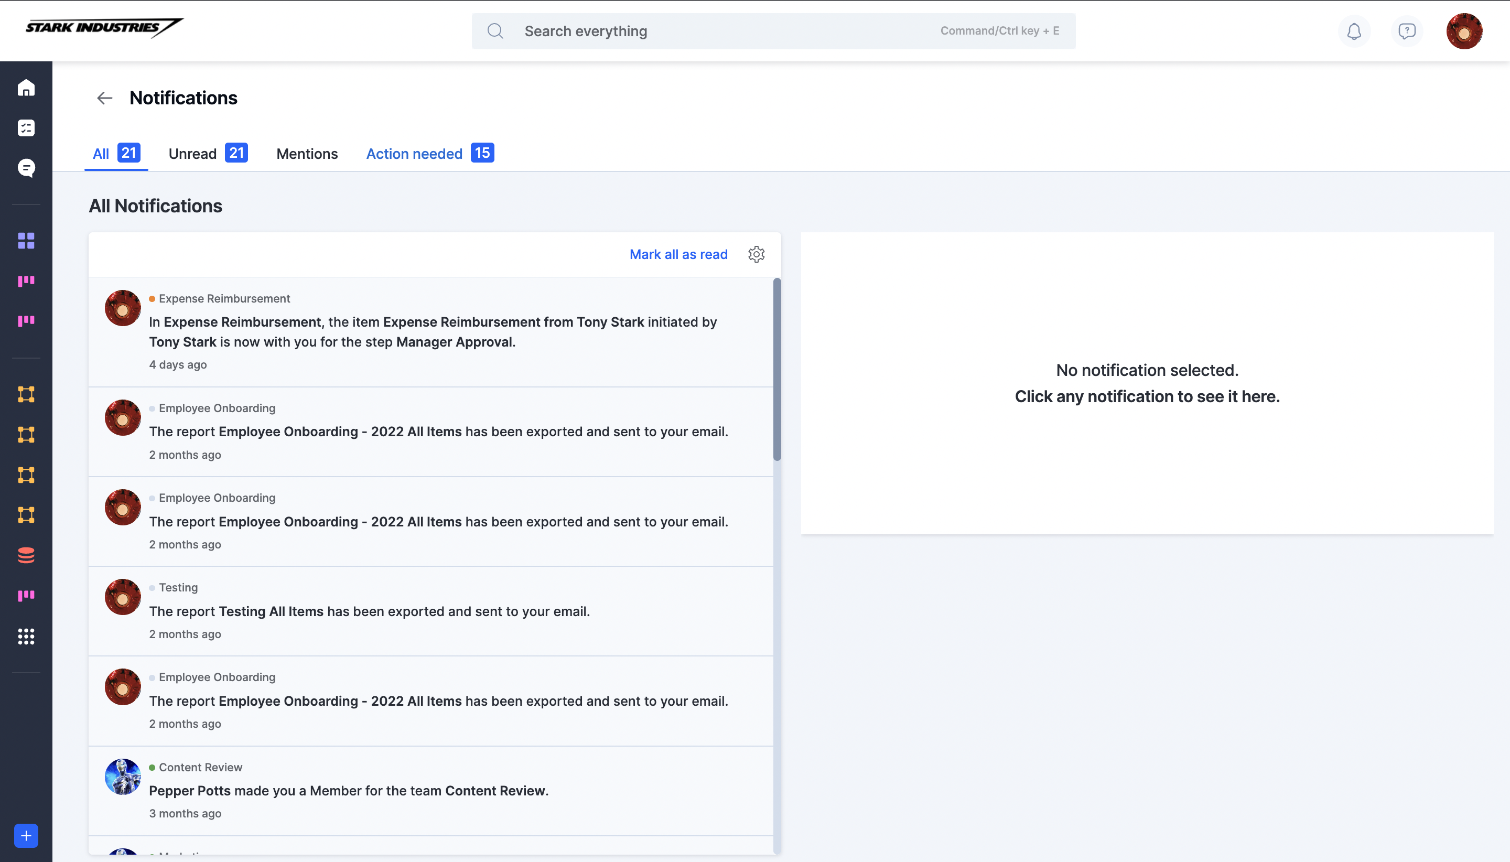1510x862 pixels.
Task: Open Pepper Potts Content Review team notification
Action: point(431,791)
